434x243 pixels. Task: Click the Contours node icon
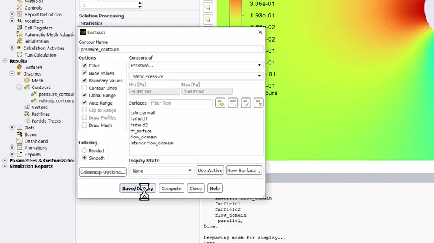click(x=27, y=87)
